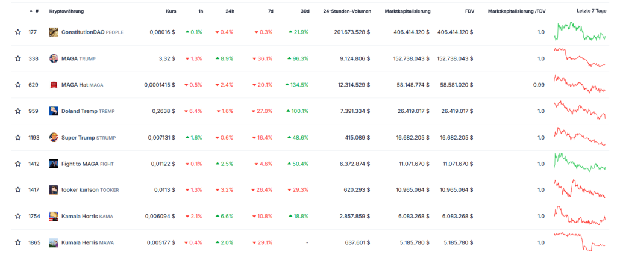The image size is (617, 255).
Task: Open the tooker kurlson 7-day sparkline
Action: click(580, 189)
